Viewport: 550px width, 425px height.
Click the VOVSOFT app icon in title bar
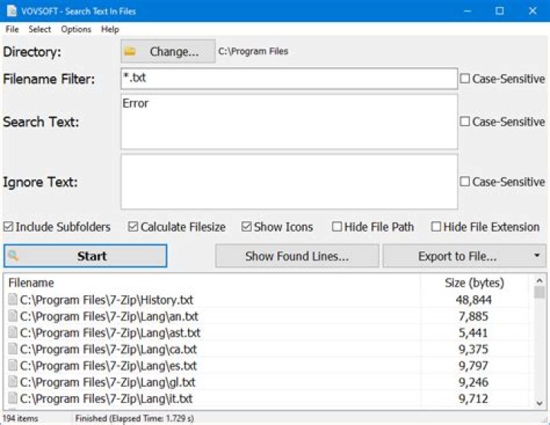[11, 11]
